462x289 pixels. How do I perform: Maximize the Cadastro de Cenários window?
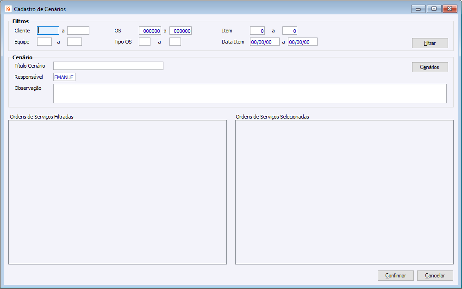point(434,9)
